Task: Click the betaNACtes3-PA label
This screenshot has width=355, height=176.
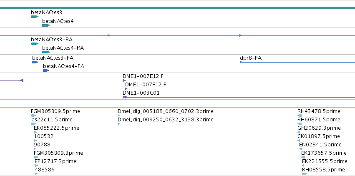Action: pyautogui.click(x=53, y=58)
